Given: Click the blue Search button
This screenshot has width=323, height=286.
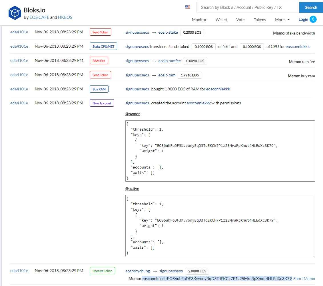Looking at the screenshot, I should tap(311, 7).
